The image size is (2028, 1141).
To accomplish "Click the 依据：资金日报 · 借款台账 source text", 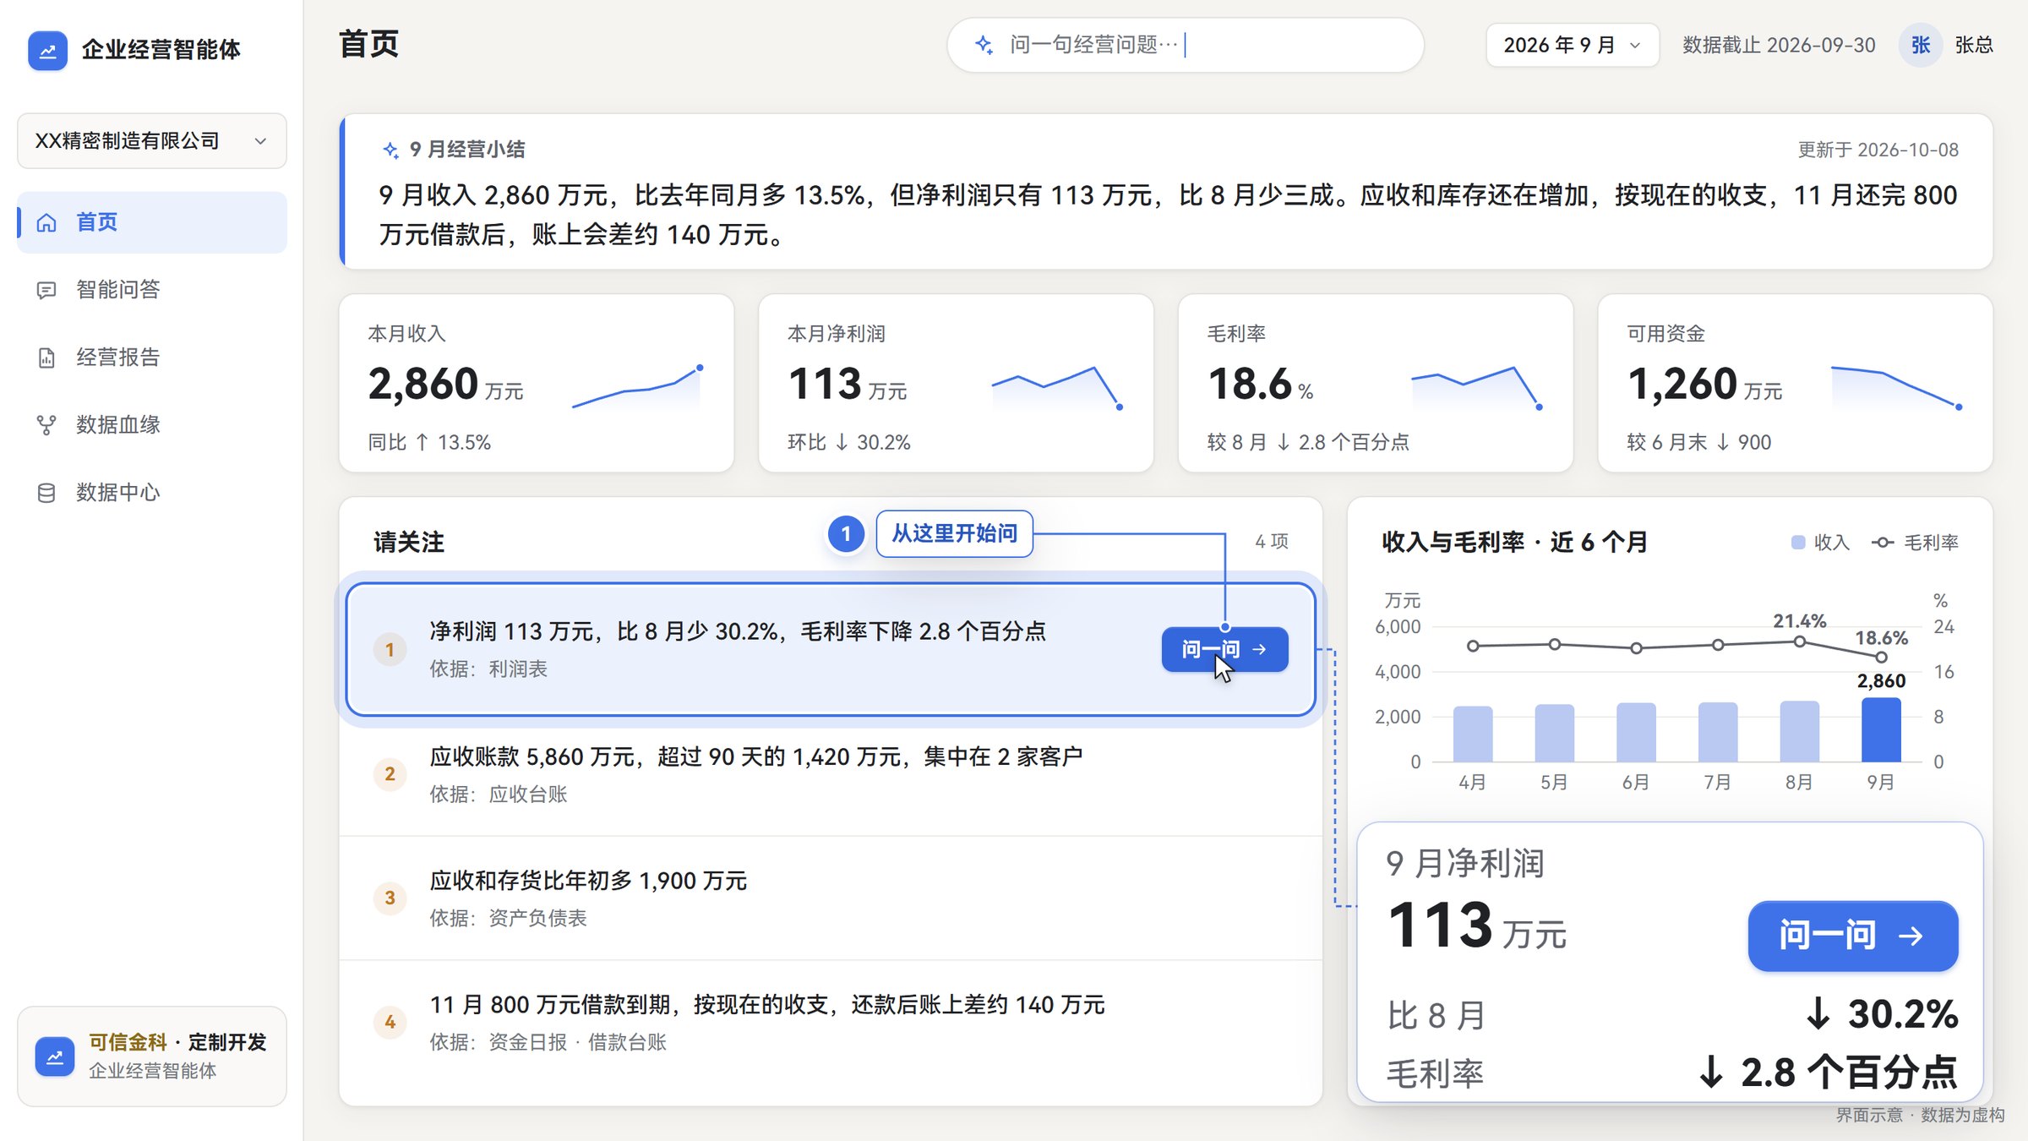I will [x=548, y=1043].
